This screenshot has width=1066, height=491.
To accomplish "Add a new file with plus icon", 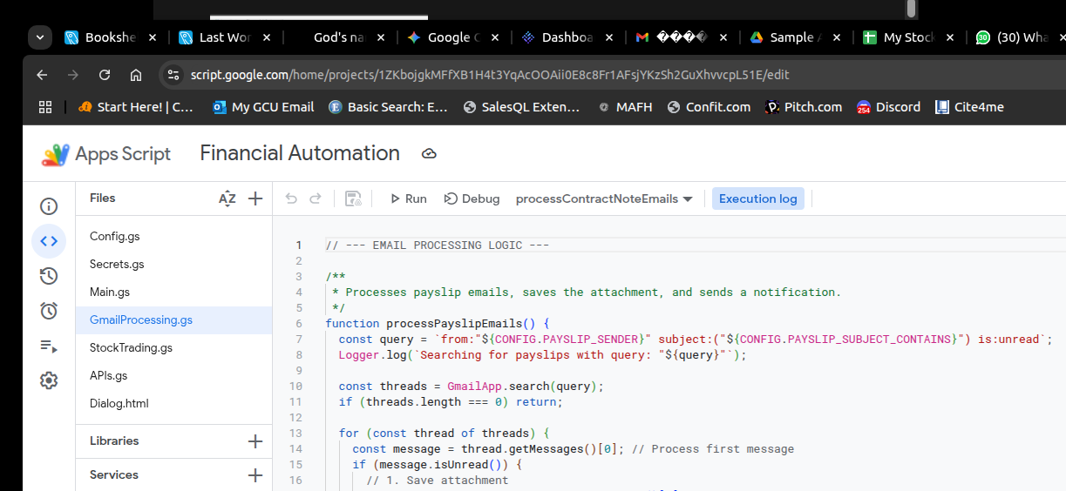I will (x=255, y=198).
